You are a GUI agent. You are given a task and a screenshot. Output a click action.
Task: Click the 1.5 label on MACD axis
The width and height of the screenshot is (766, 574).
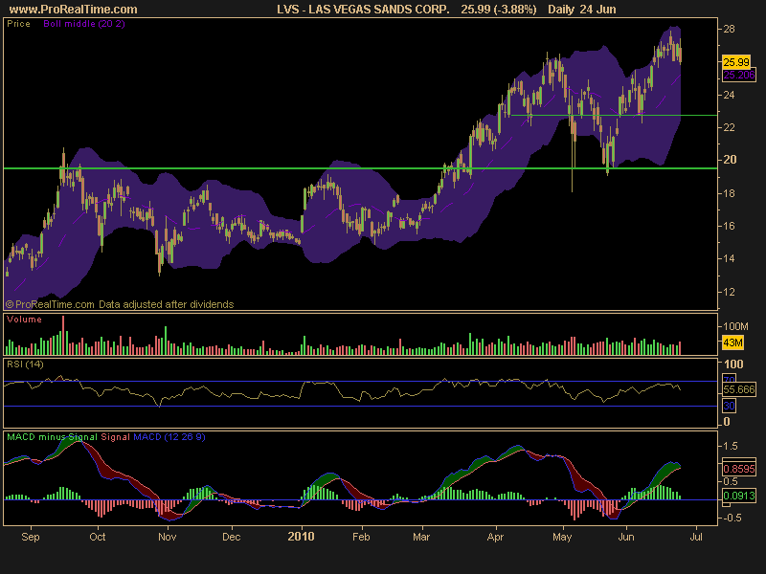coord(731,446)
